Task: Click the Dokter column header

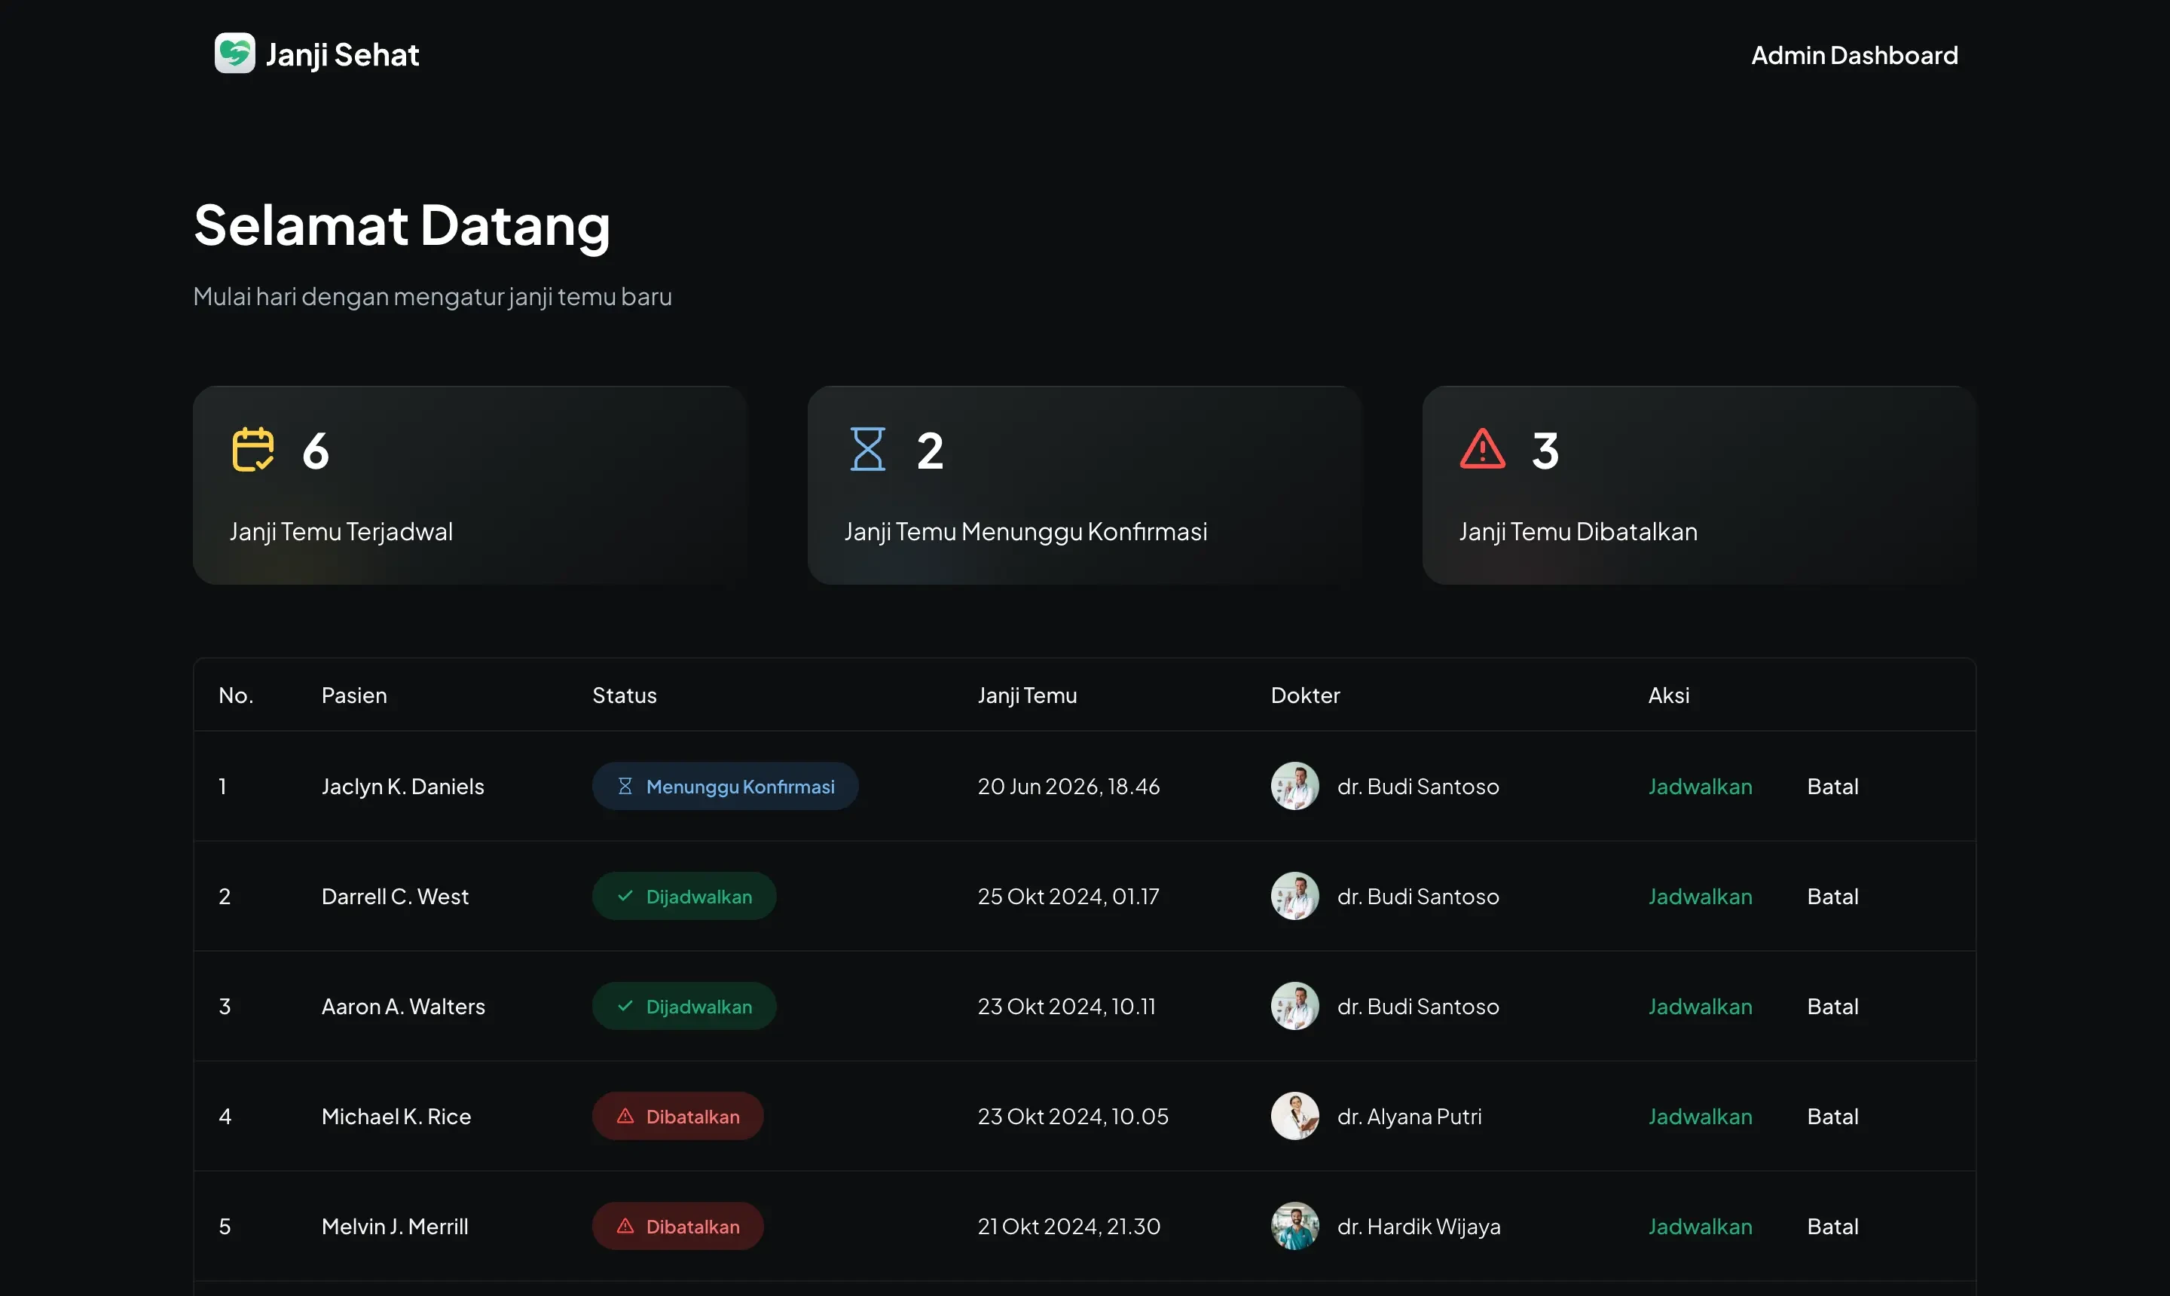Action: tap(1304, 695)
